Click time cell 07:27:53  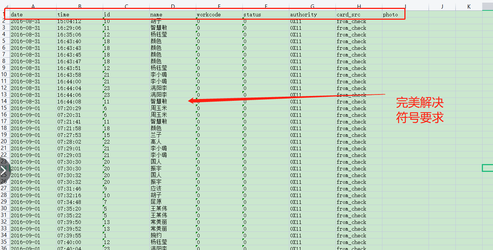[x=80, y=135]
